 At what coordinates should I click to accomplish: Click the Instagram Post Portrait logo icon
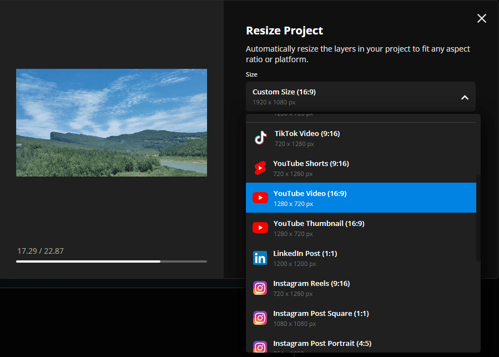click(260, 346)
